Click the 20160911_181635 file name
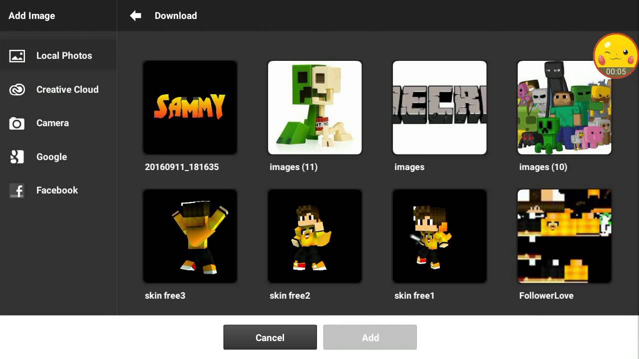Viewport: 639px width, 359px height. (182, 167)
